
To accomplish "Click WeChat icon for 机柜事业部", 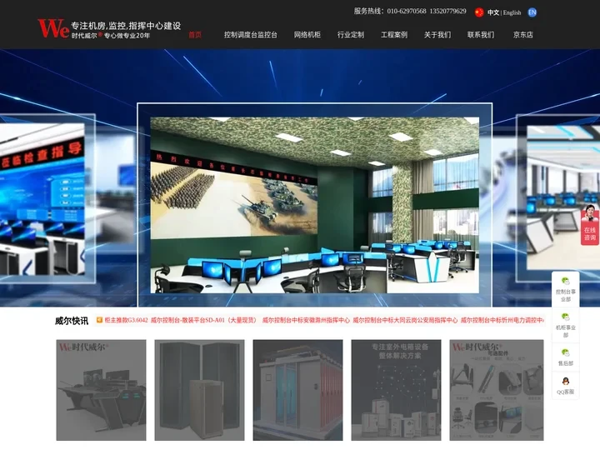I will click(566, 317).
